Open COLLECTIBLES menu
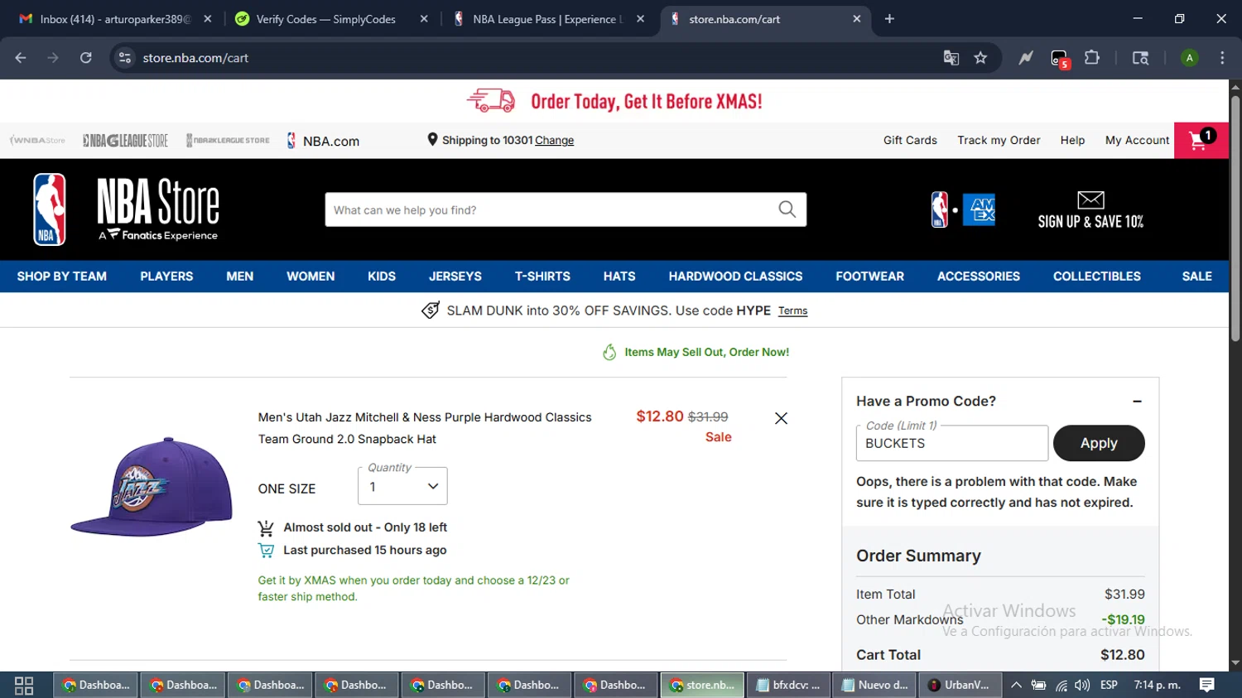The image size is (1242, 698). pyautogui.click(x=1097, y=277)
